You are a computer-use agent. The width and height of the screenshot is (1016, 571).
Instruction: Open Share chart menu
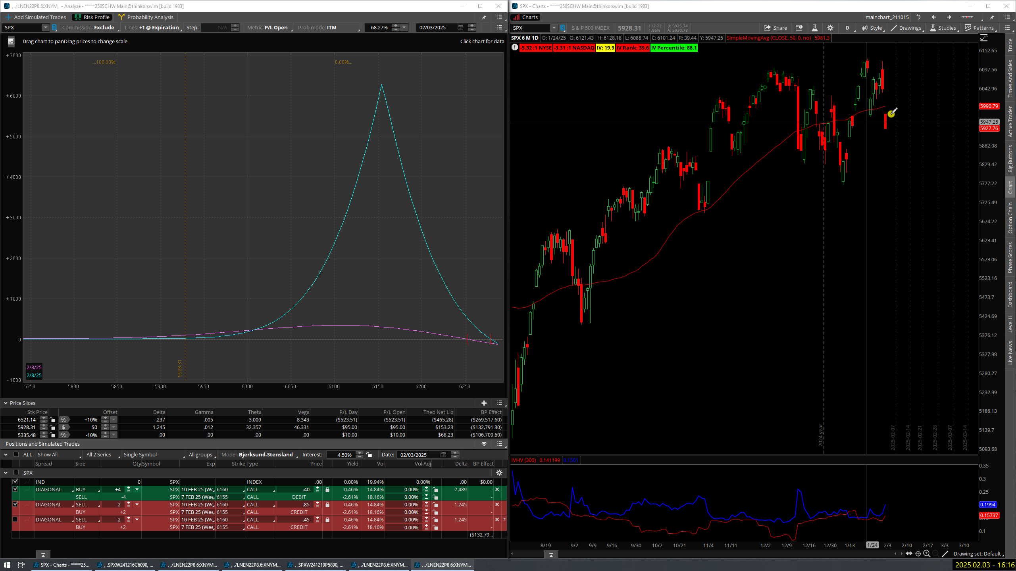click(x=775, y=28)
